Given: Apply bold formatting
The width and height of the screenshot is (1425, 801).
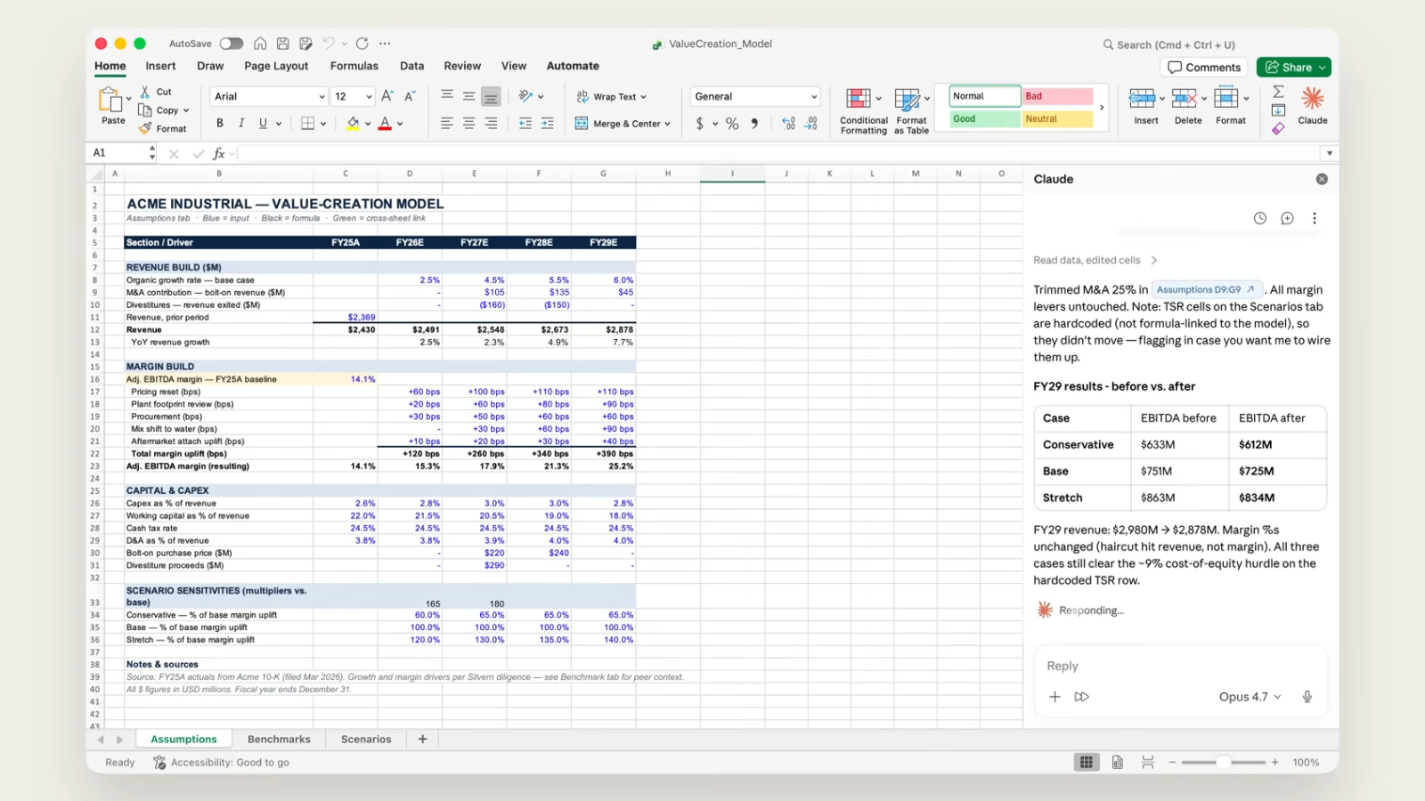Looking at the screenshot, I should pos(219,124).
